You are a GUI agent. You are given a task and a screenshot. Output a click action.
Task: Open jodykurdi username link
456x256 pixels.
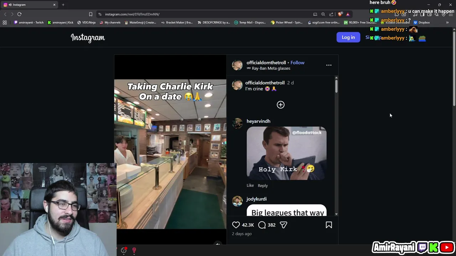click(256, 199)
